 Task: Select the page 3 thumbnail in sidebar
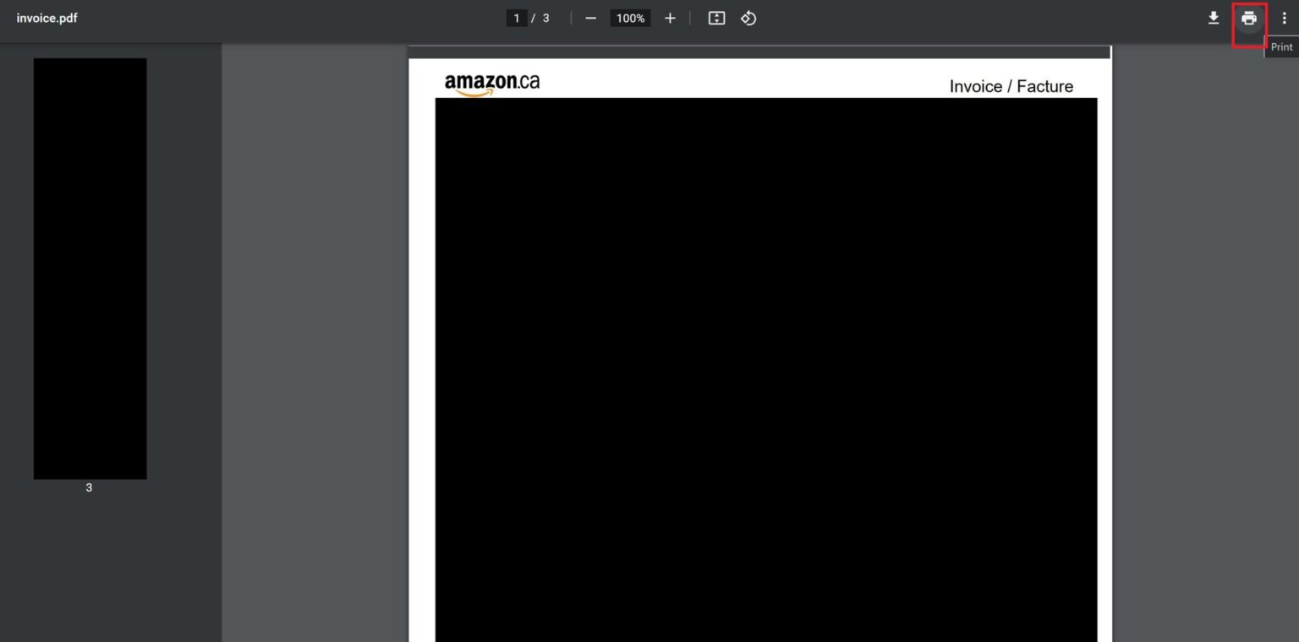90,268
